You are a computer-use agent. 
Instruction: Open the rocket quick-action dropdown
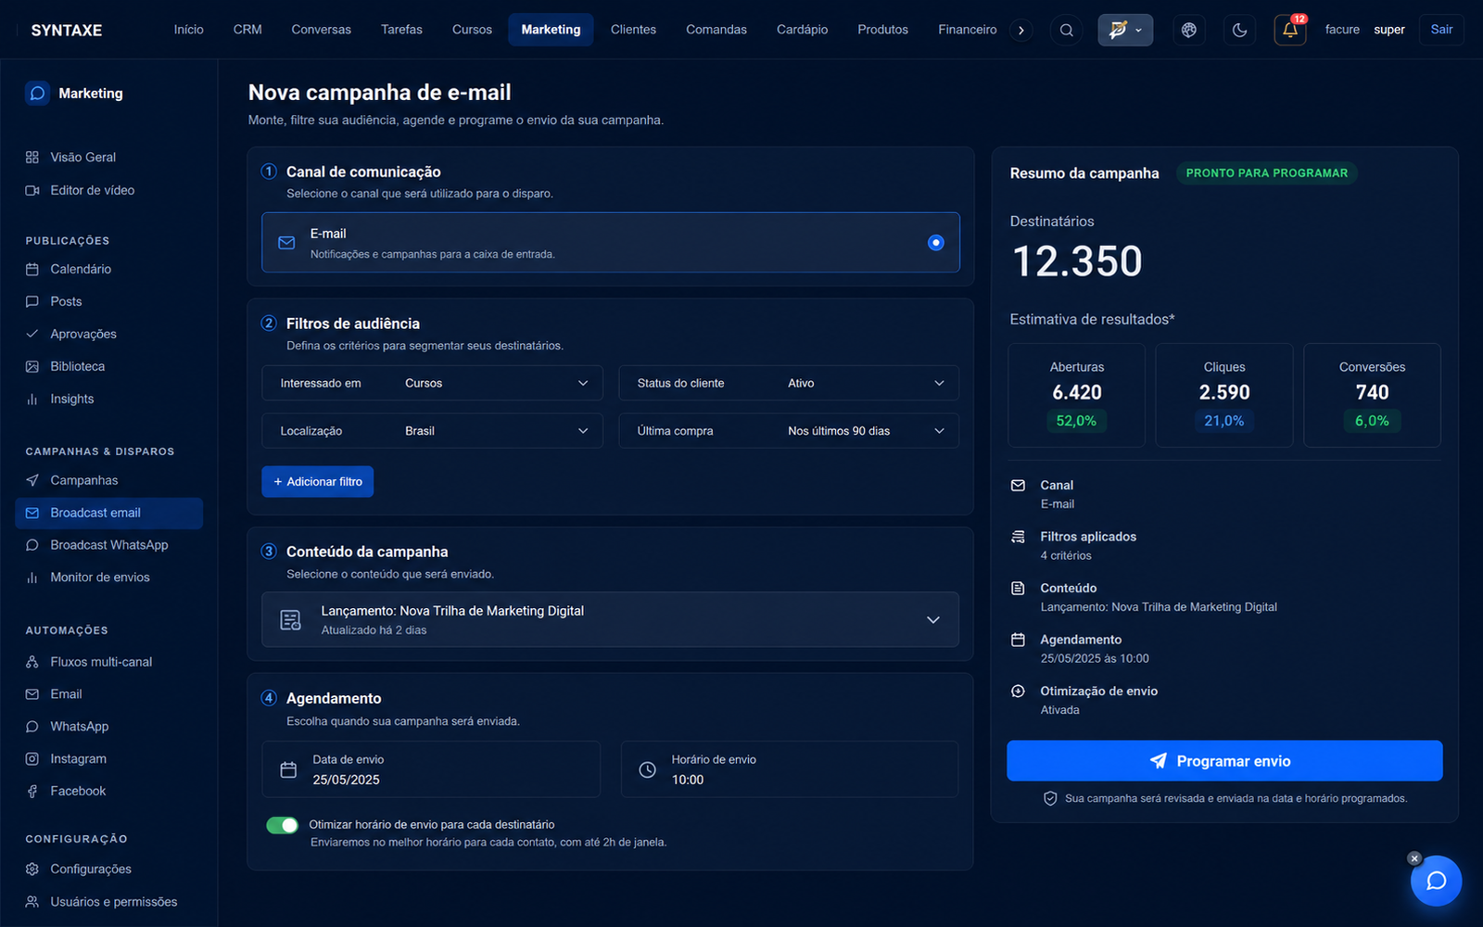1125,30
